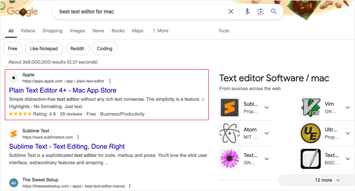
Task: Click the Apple favicon in first result
Action: 14,78
